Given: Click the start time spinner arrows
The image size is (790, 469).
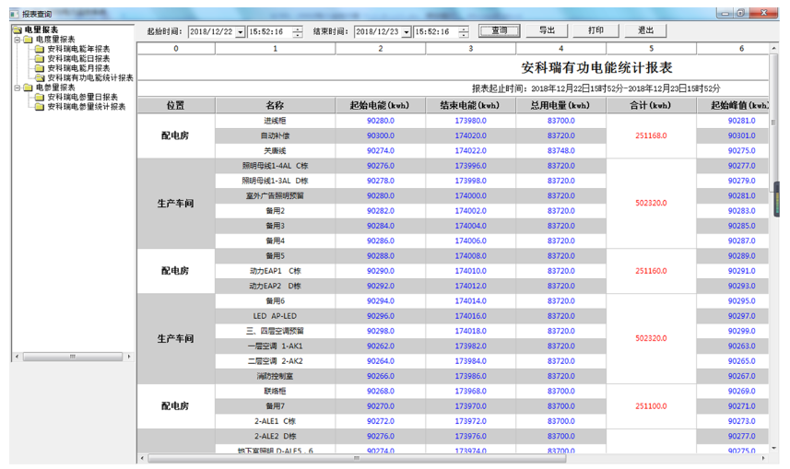Looking at the screenshot, I should 297,31.
